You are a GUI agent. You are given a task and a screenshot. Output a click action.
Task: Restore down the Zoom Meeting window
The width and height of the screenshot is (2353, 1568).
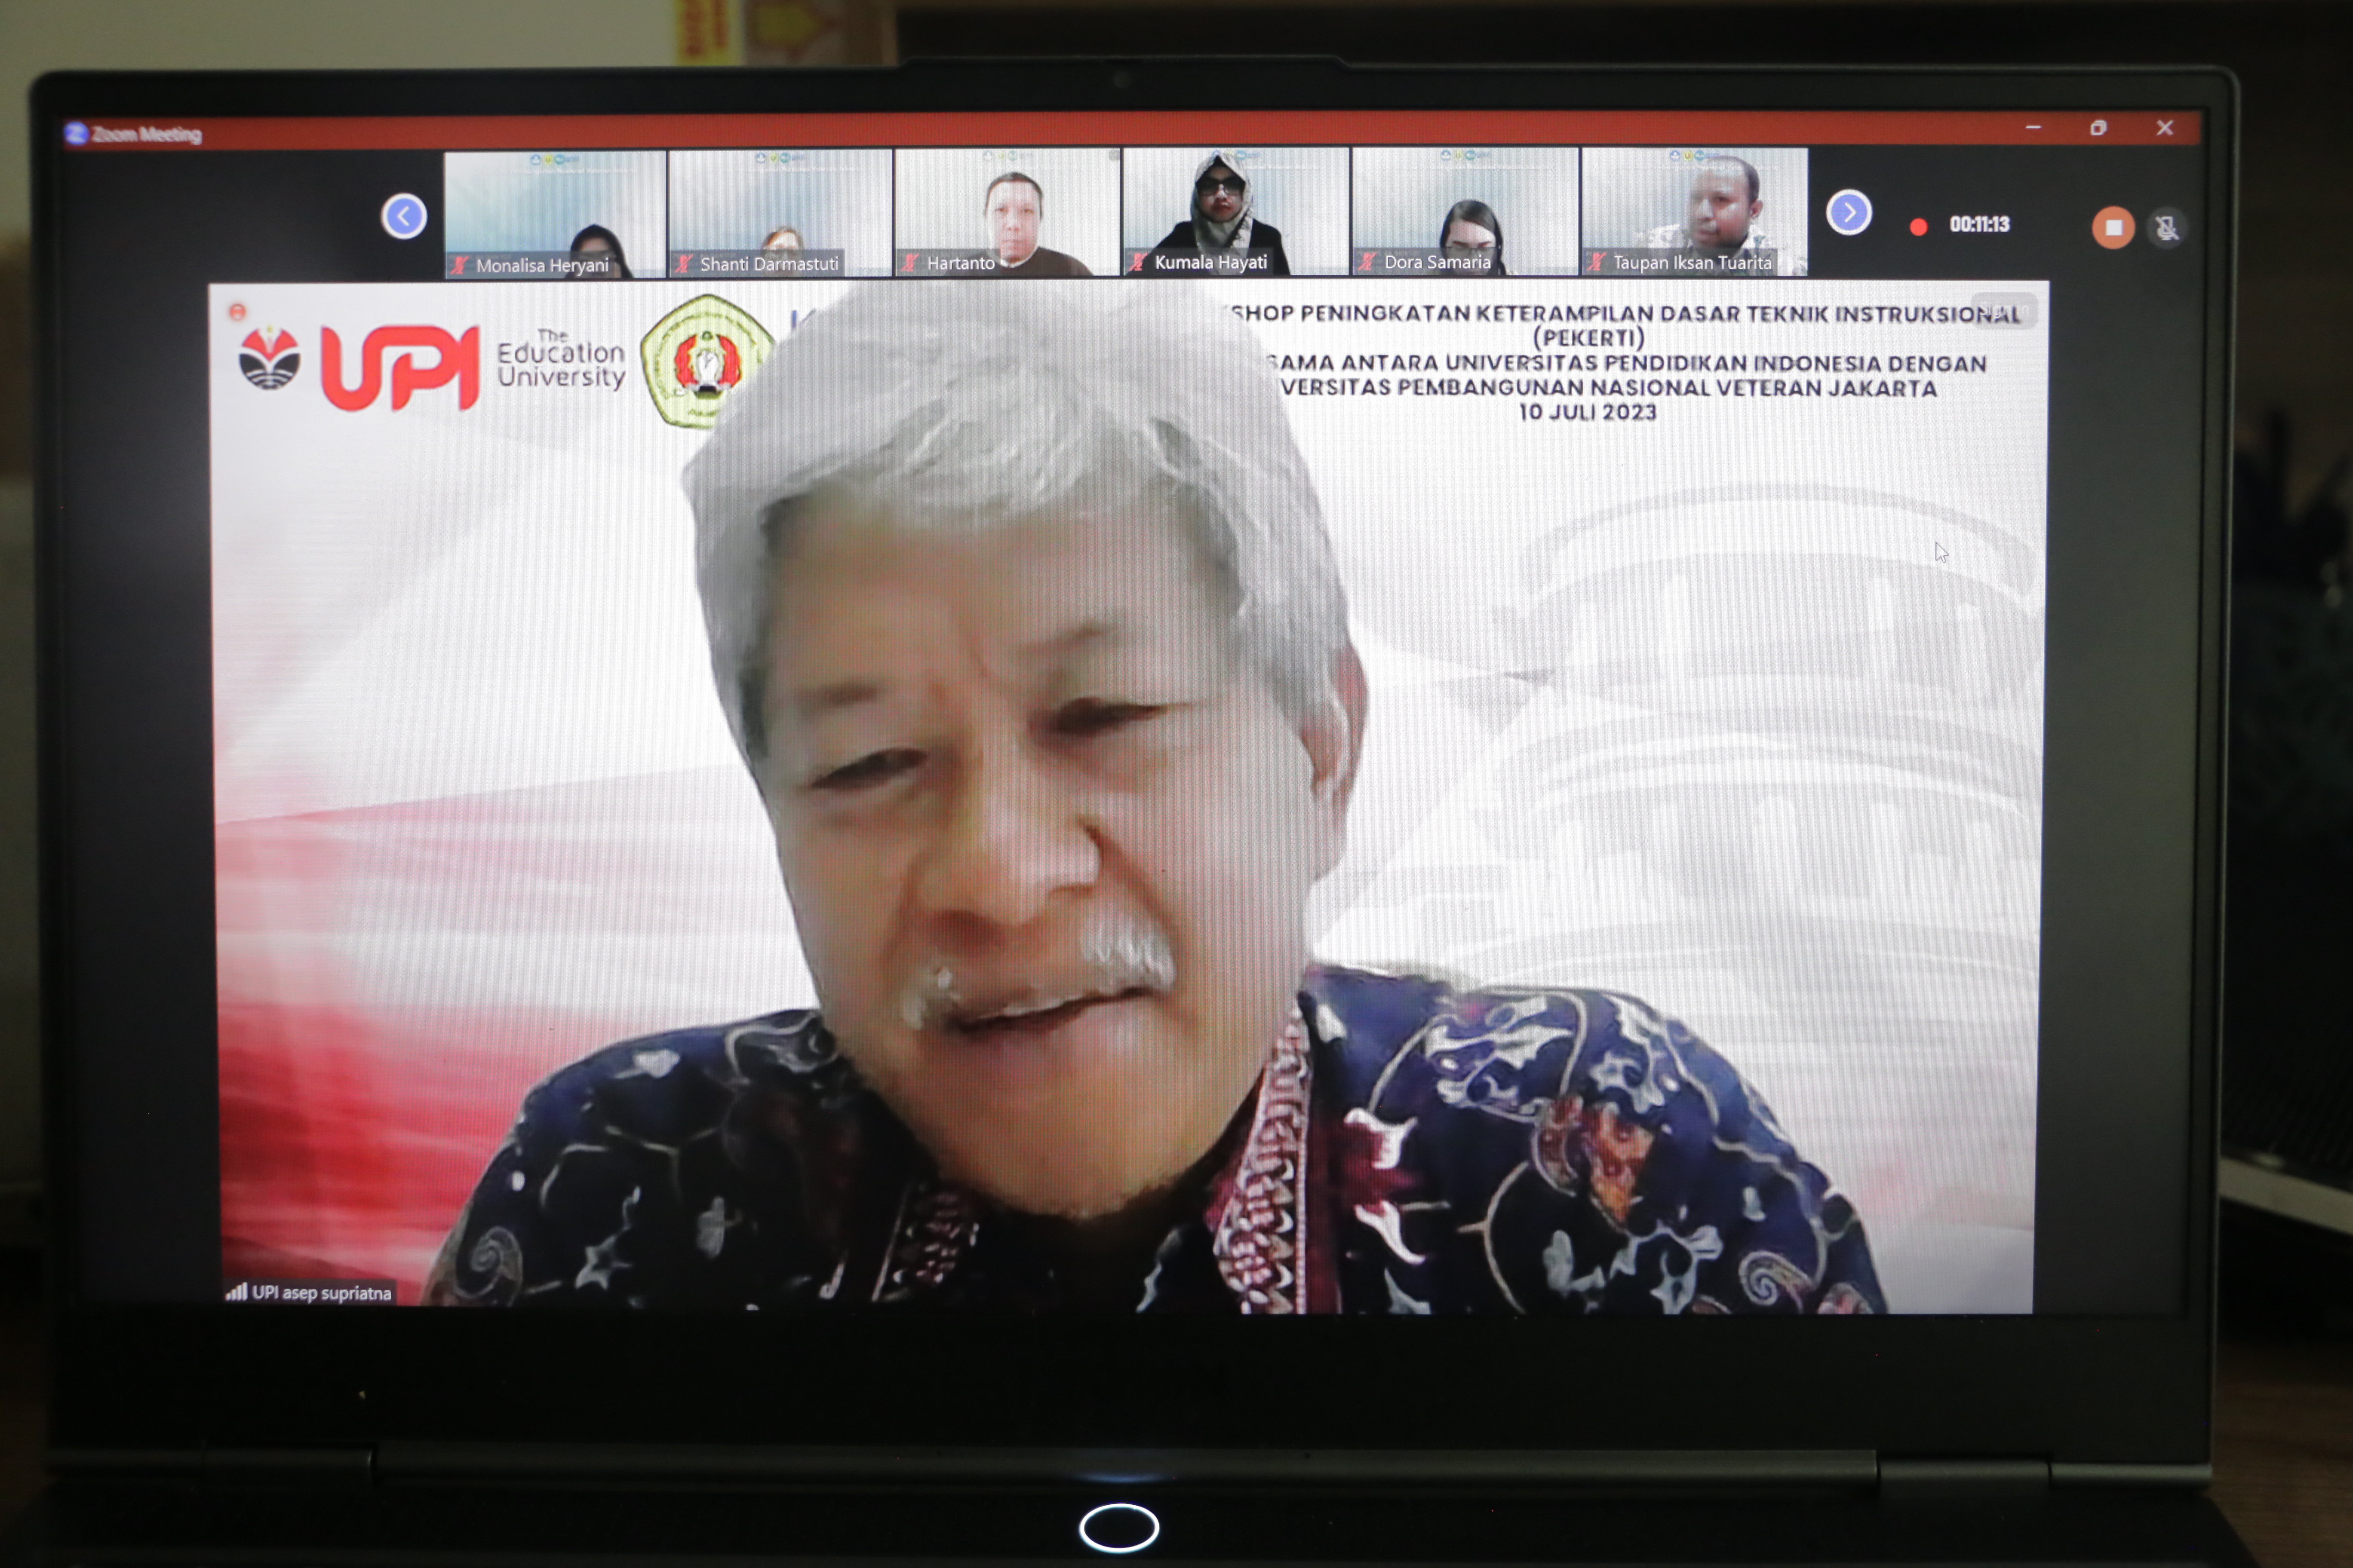[x=2098, y=128]
